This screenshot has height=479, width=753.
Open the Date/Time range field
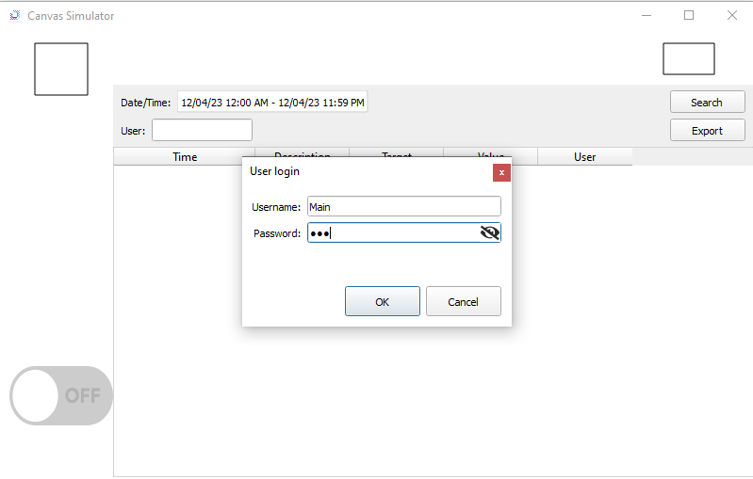pos(272,103)
